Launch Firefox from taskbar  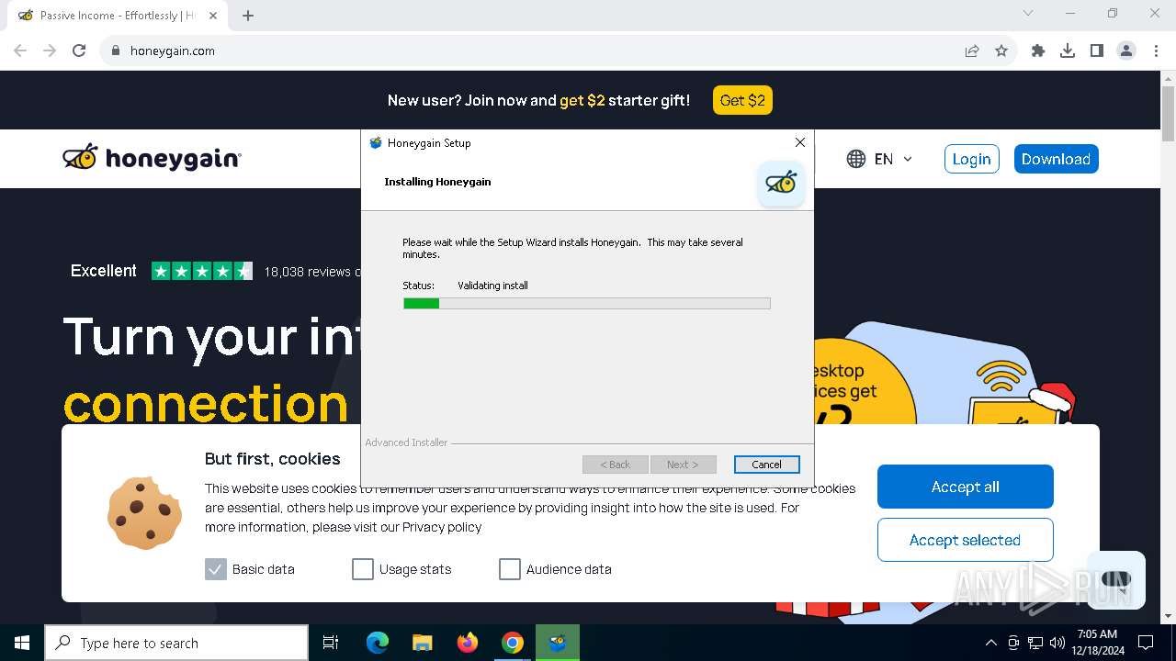pos(468,643)
